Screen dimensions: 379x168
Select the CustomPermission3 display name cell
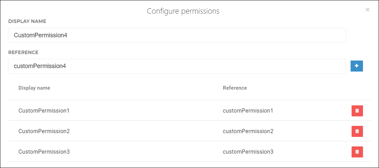click(44, 152)
